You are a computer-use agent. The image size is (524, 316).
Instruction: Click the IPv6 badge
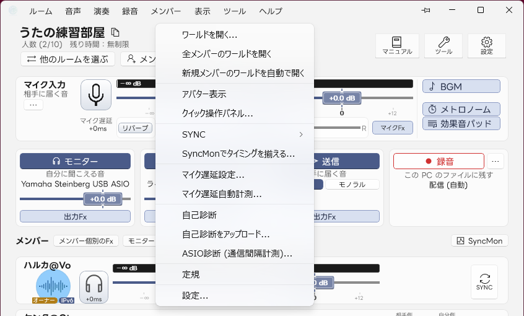(67, 301)
